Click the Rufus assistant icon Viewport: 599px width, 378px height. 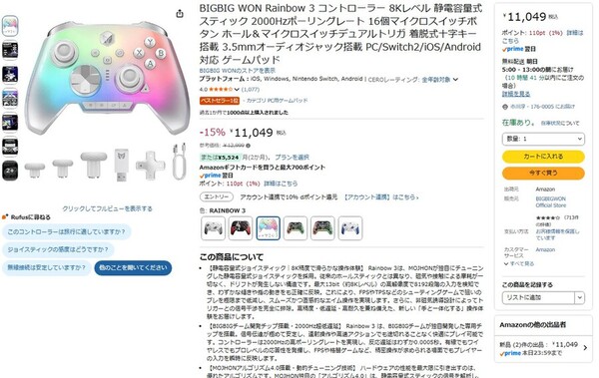5,216
